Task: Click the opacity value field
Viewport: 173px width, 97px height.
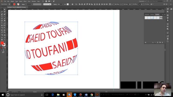Action: pos(59,4)
